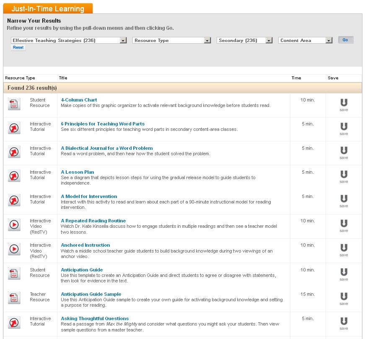The height and width of the screenshot is (339, 365).
Task: Click tutorial icon for 6 Principles for Teaching Word Parts
Action: (14, 128)
